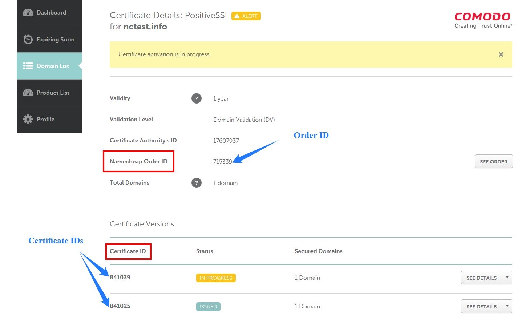Screen dimensions: 521x315
Task: Click the Validation Level label
Action: 131,119
